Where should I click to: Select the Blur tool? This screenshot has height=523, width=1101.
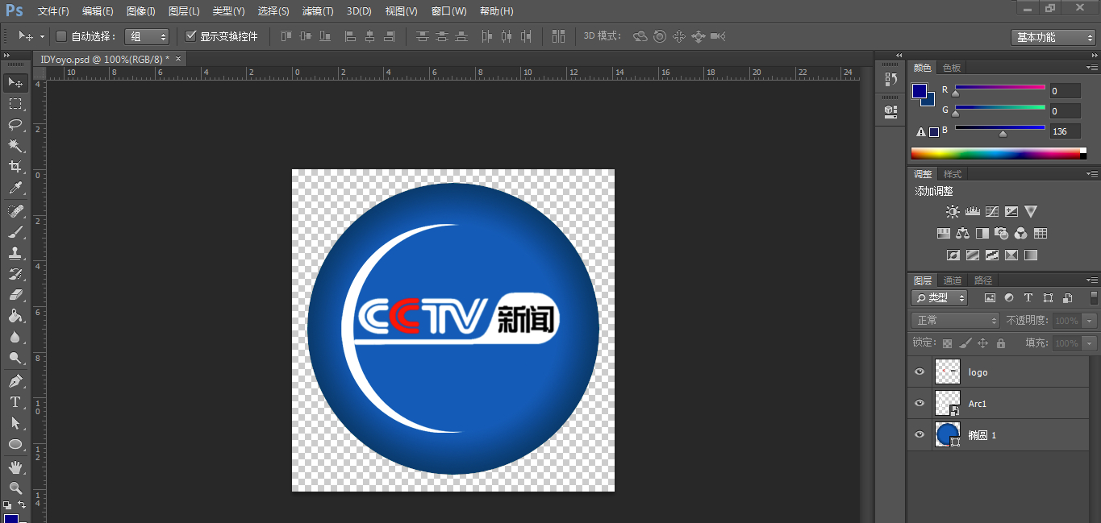click(15, 337)
